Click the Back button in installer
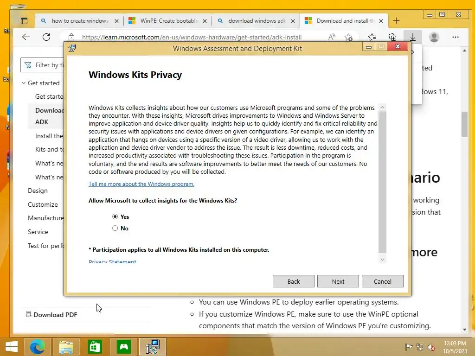The height and width of the screenshot is (356, 475). (293, 281)
